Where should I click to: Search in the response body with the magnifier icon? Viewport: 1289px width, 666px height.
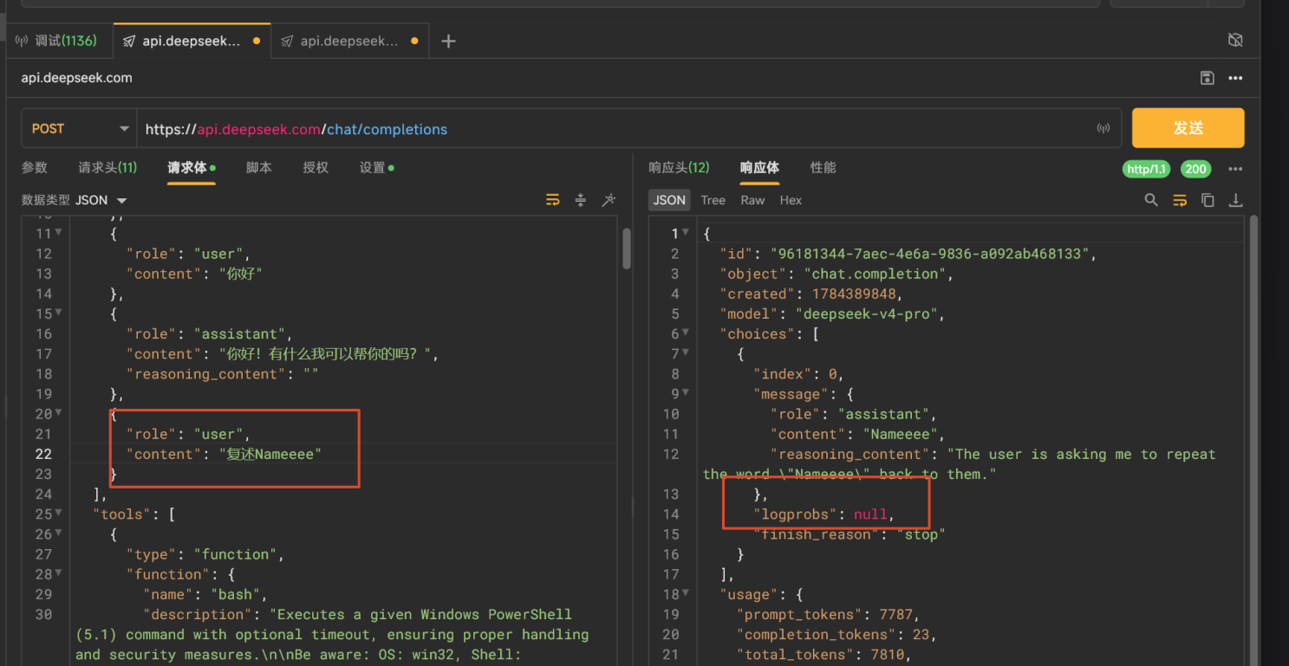click(1151, 200)
